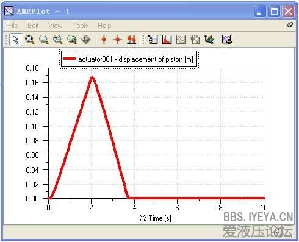Click the dual cursors icon
The height and width of the screenshot is (242, 299).
[x=132, y=40]
